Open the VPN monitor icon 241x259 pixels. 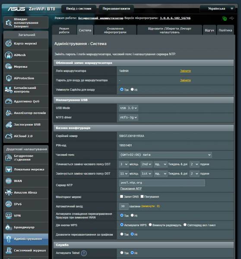tap(9, 215)
